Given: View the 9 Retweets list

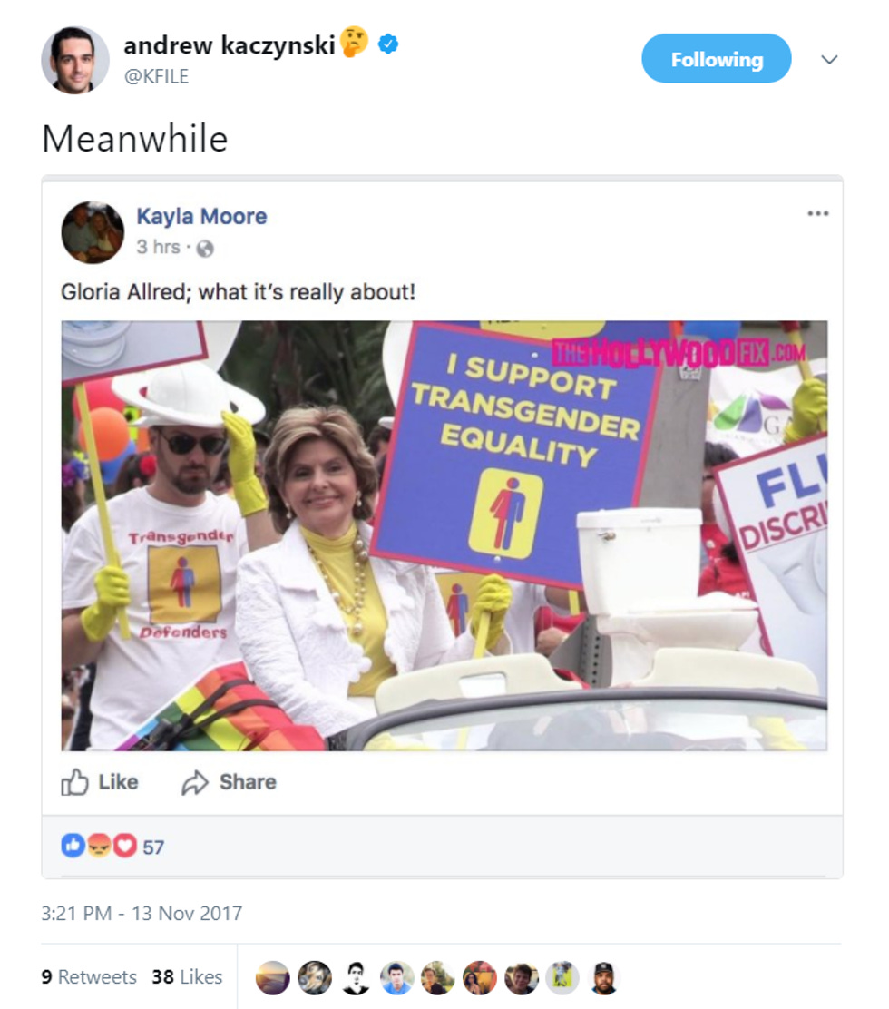Looking at the screenshot, I should click(89, 977).
